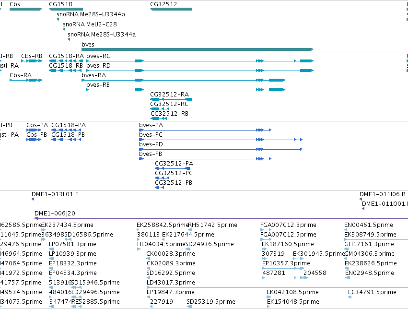This screenshot has width=408, height=309.
Task: Click the EP19847.3prime EST label
Action: pos(171,292)
